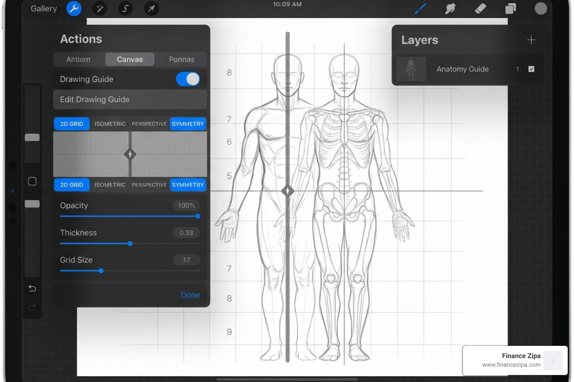This screenshot has width=574, height=382.
Task: Tap Done to close the guide settings
Action: click(x=190, y=294)
